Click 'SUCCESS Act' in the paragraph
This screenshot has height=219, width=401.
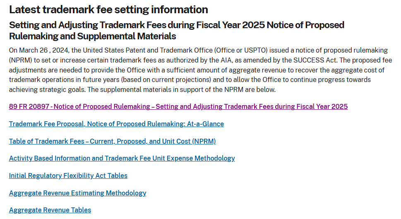pyautogui.click(x=315, y=60)
